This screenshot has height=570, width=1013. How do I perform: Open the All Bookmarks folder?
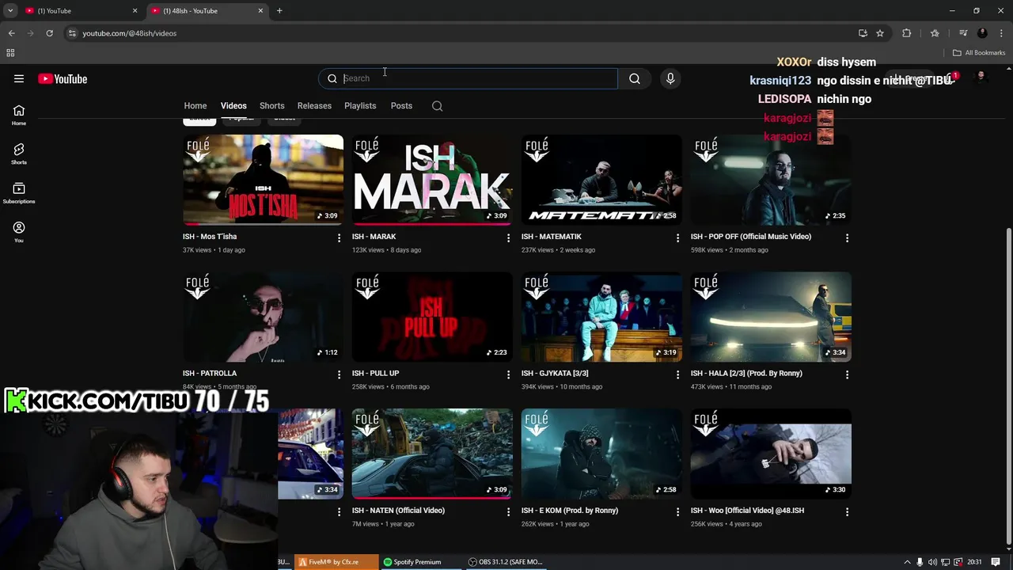pos(979,53)
